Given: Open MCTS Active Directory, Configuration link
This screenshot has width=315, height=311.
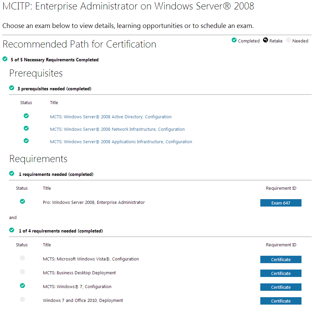Looking at the screenshot, I should [111, 117].
